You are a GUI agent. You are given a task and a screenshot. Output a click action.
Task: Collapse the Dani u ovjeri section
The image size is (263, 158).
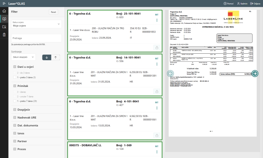click(14, 67)
